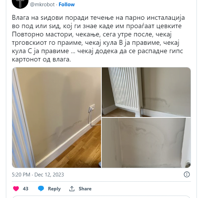Open the photo showing the white radiator
Viewport: 200px width, 198px height.
(x=146, y=92)
